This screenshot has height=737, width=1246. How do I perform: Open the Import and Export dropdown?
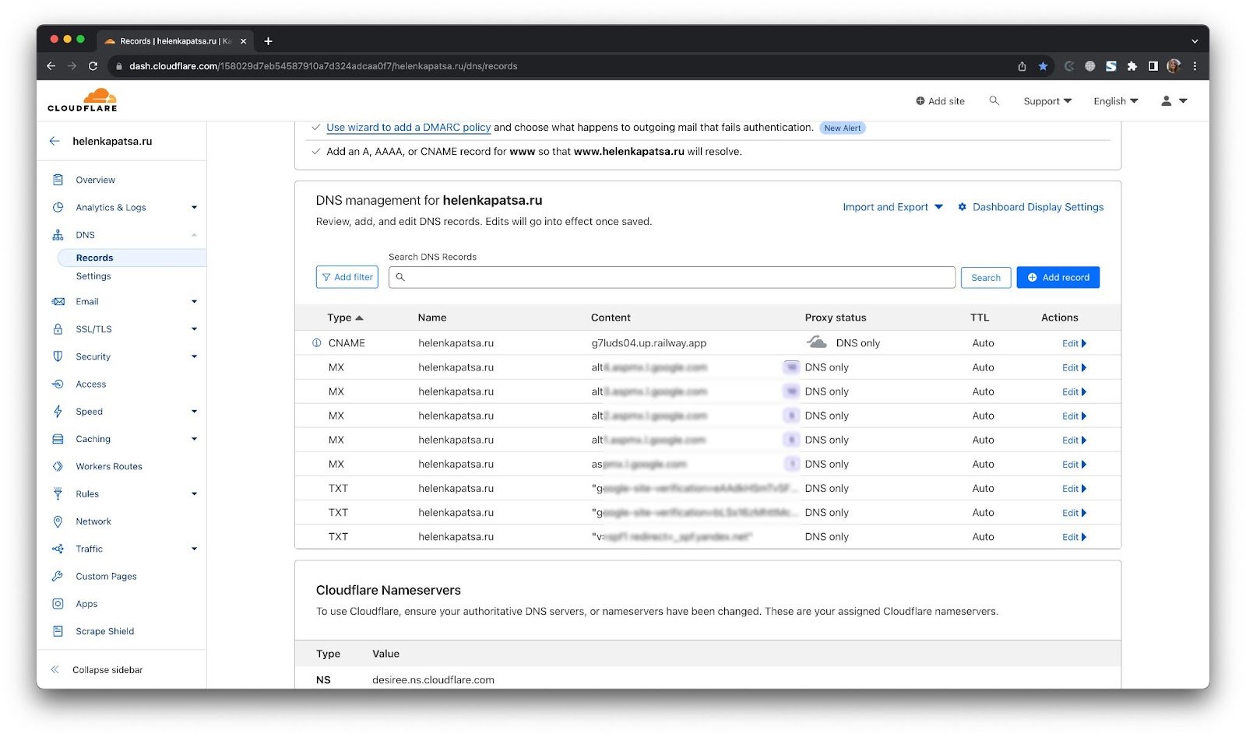pos(892,207)
